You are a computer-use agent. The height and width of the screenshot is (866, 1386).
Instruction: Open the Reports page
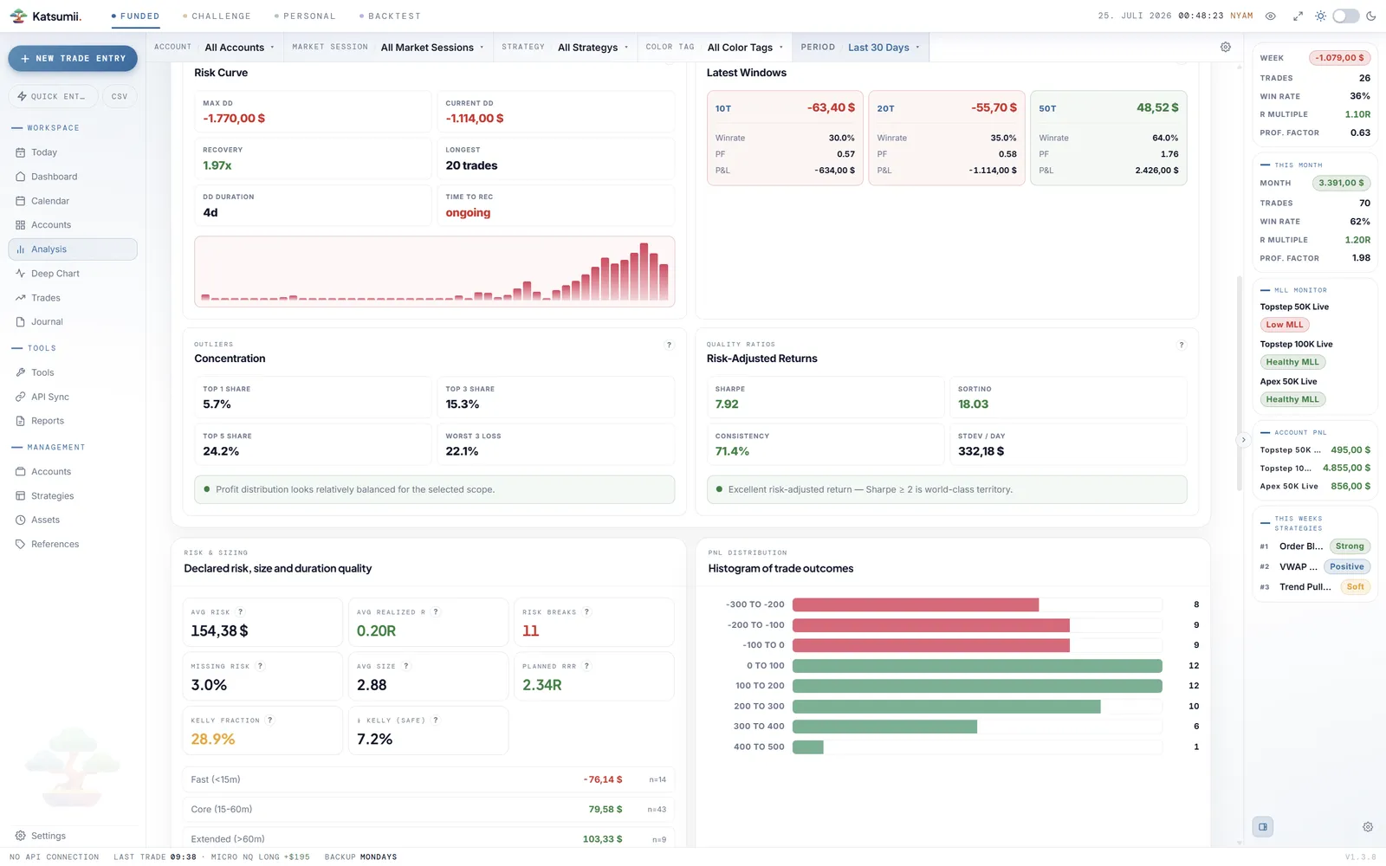[x=73, y=421]
